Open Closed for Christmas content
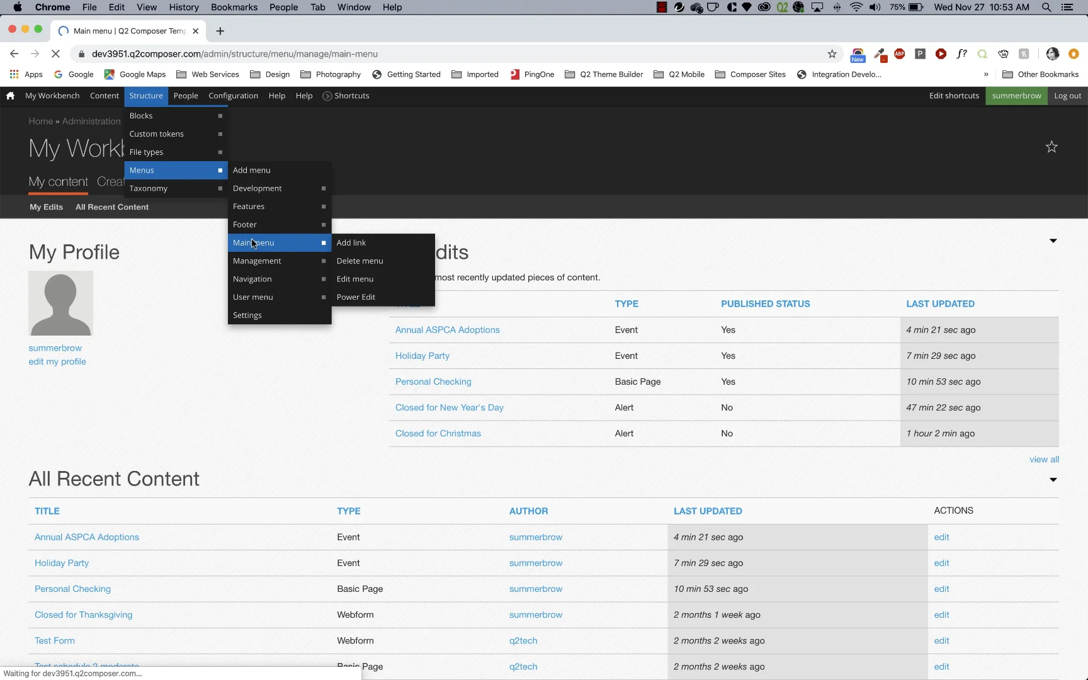 point(438,434)
